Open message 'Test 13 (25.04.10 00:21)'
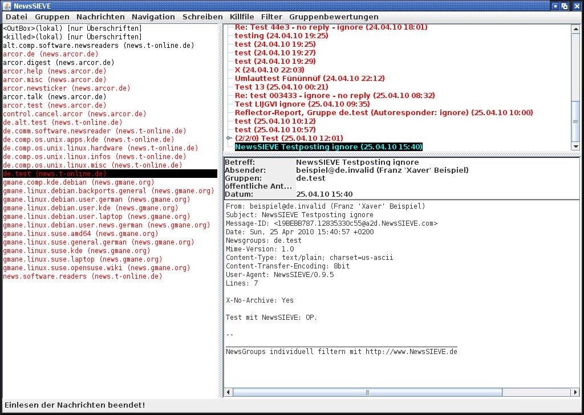584x415 pixels. coord(282,87)
